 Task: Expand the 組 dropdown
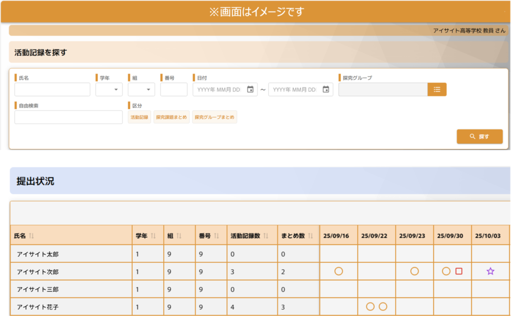pyautogui.click(x=141, y=90)
